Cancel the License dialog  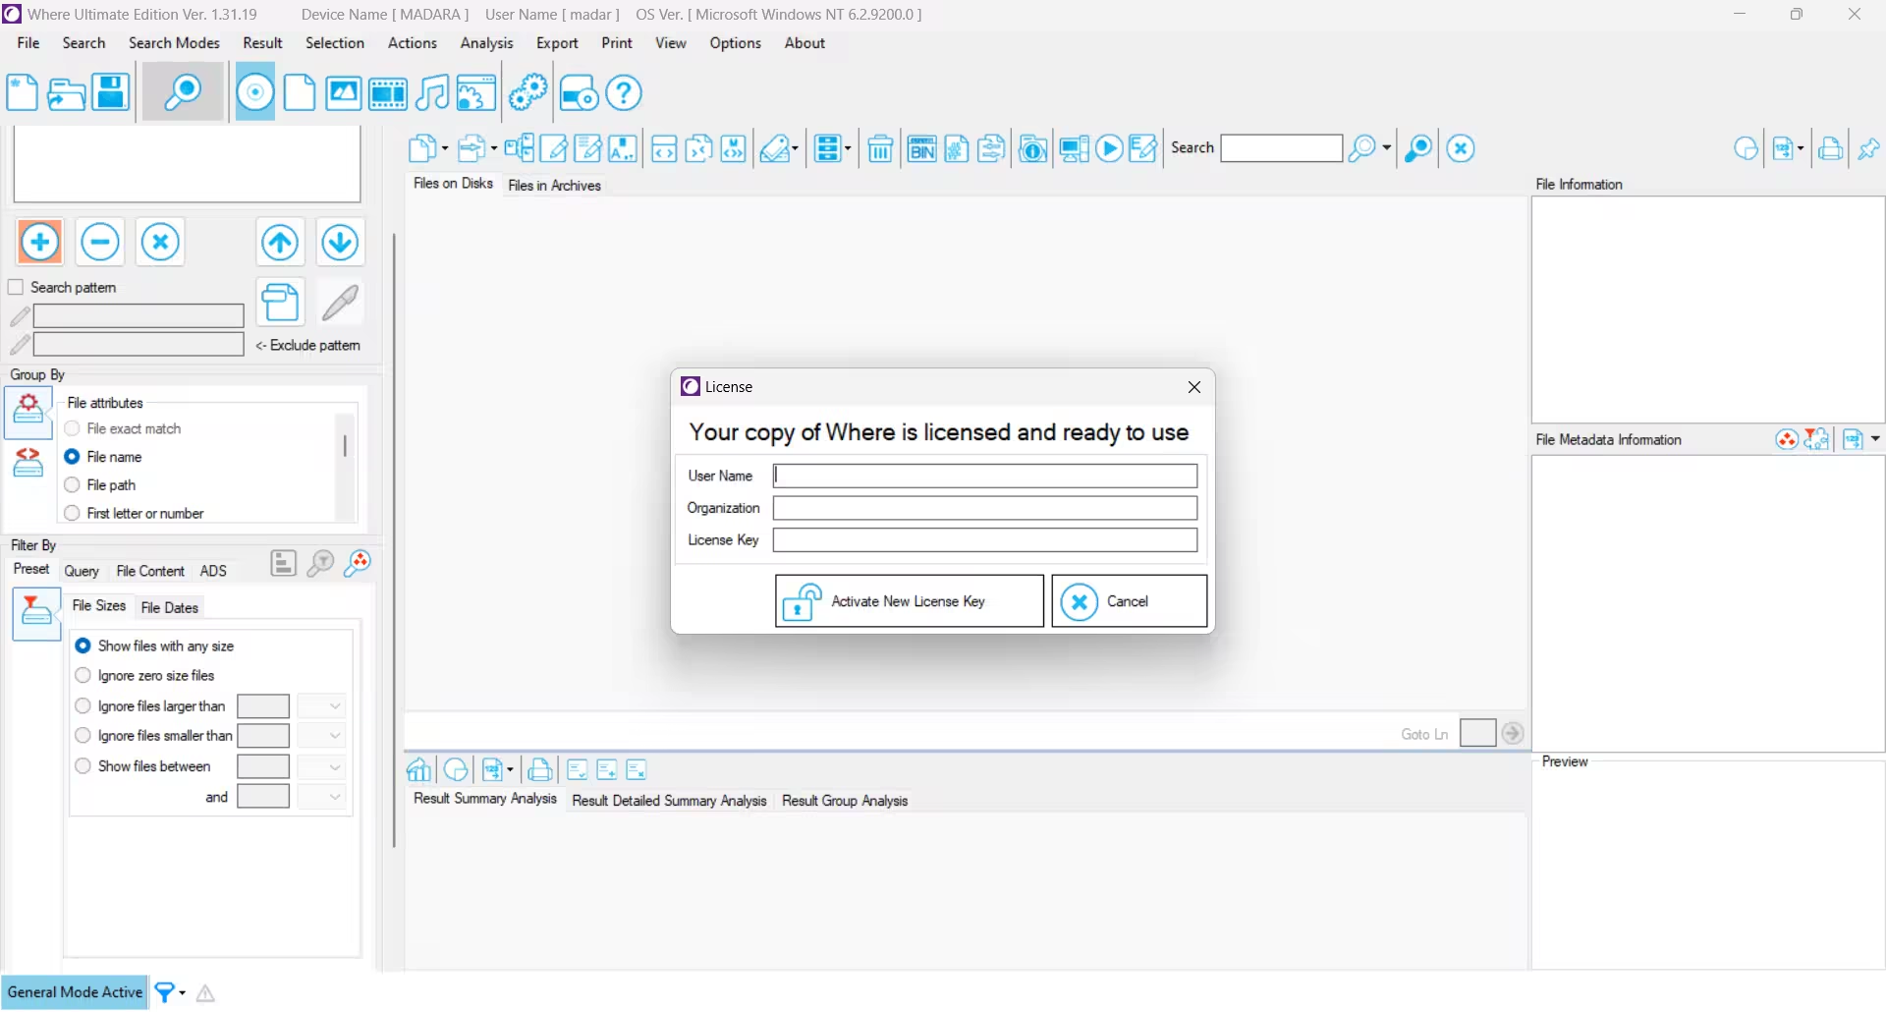pos(1129,601)
